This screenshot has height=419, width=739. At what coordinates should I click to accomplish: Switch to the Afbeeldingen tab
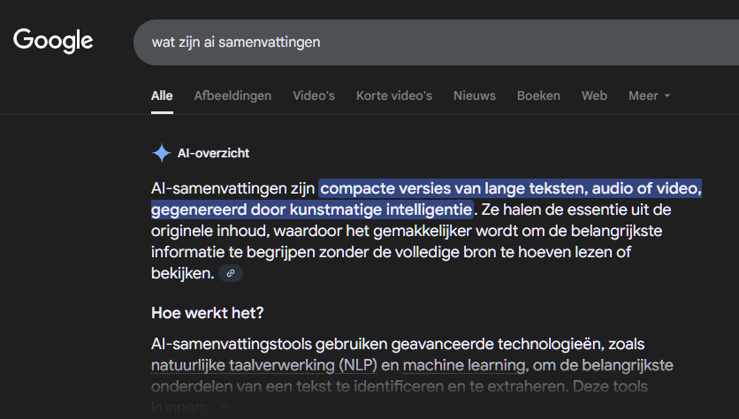[x=232, y=95]
